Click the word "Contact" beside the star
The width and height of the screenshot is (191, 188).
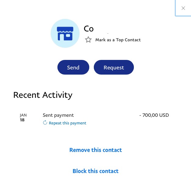pos(133,40)
